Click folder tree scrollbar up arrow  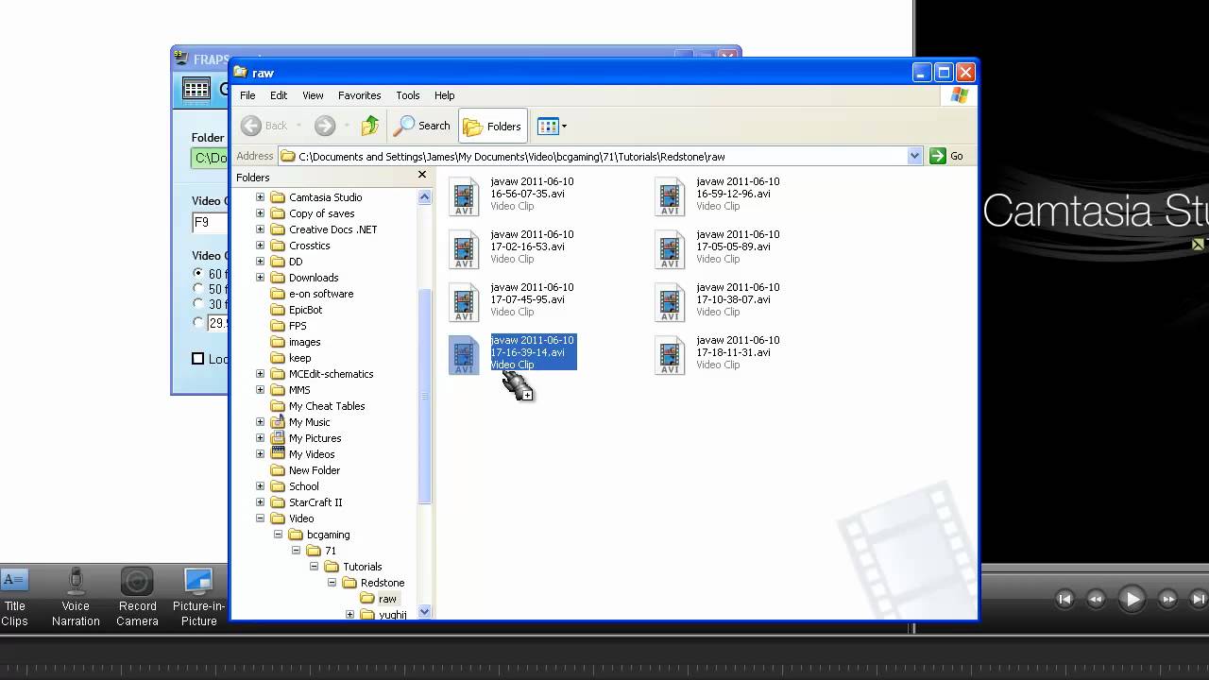click(x=424, y=197)
